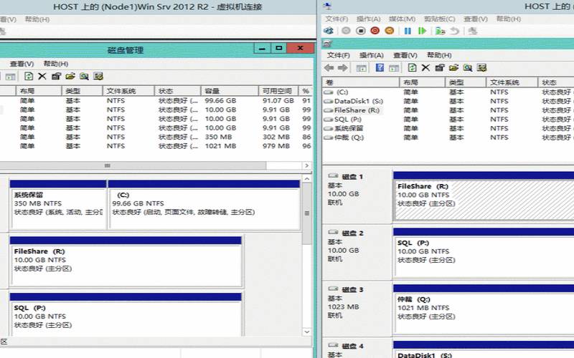Click open folder icon in right Disk Management toolbar
Image resolution: width=574 pixels, height=358 pixels.
tap(453, 67)
